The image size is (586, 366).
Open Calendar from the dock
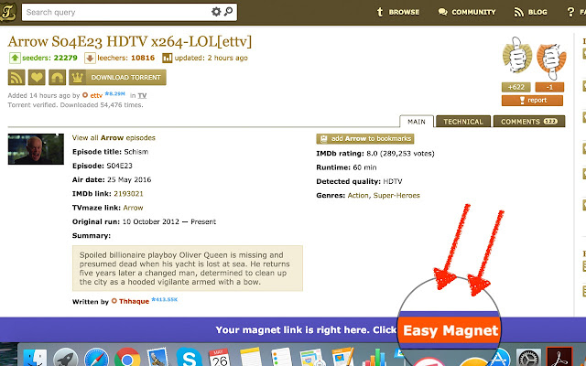(x=220, y=358)
